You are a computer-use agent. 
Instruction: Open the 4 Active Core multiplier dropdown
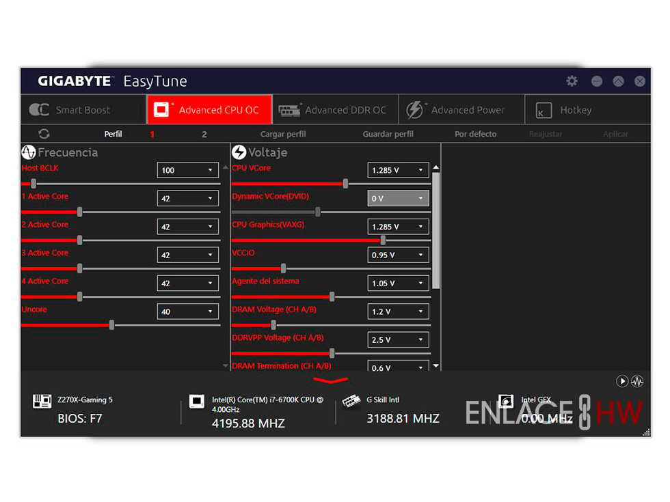(187, 283)
